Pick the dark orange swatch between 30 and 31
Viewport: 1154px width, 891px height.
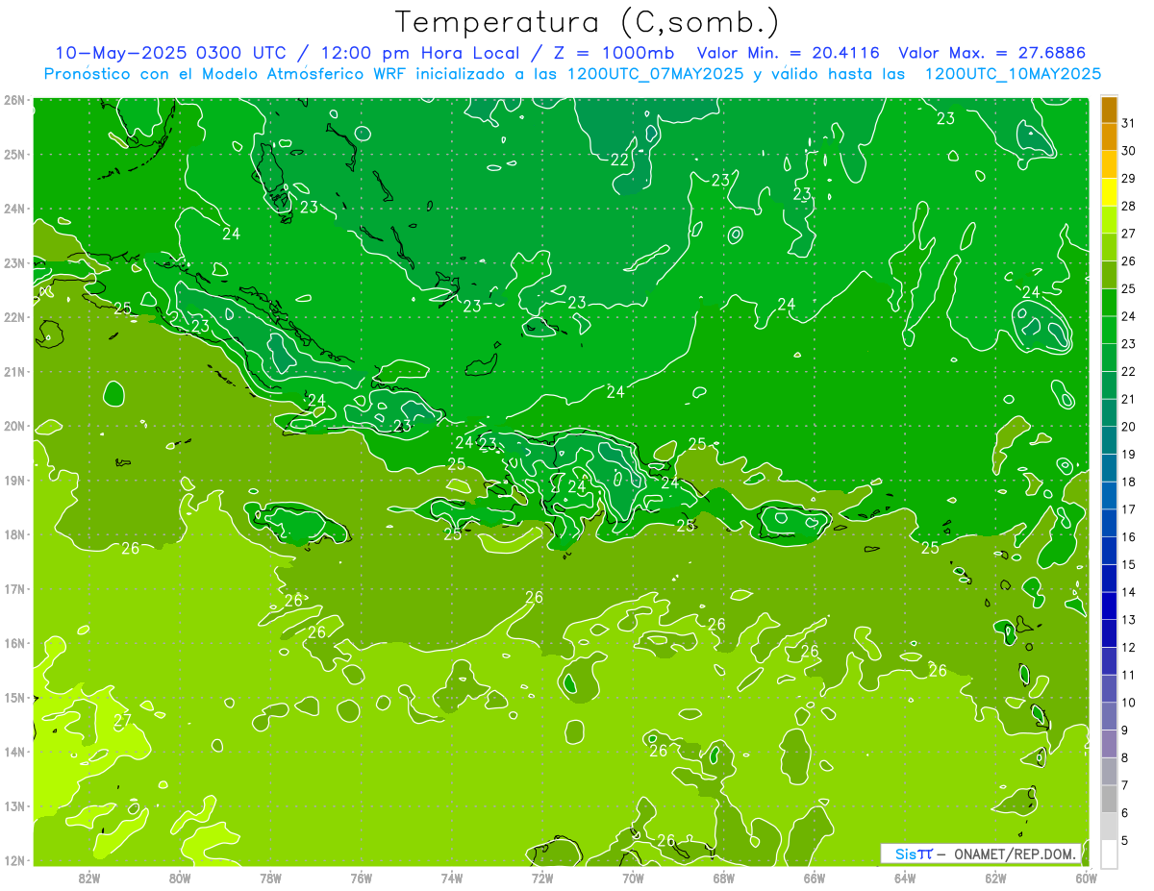pyautogui.click(x=1109, y=136)
